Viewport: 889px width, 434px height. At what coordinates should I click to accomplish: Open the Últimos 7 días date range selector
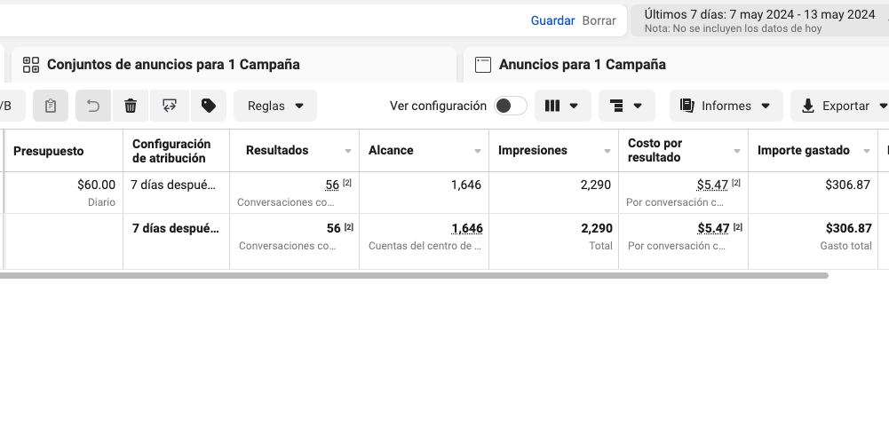click(x=759, y=20)
